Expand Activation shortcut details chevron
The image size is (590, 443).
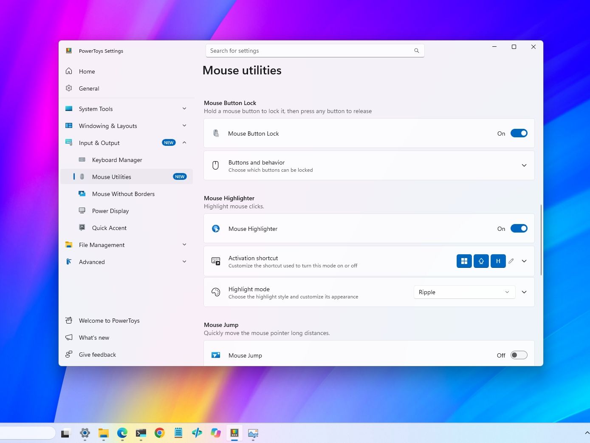point(524,261)
